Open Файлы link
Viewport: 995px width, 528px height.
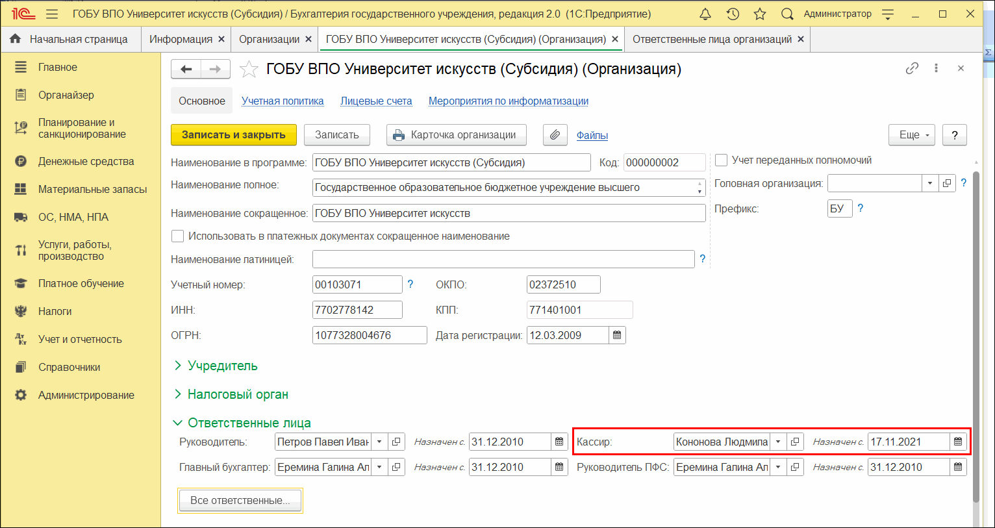click(592, 135)
